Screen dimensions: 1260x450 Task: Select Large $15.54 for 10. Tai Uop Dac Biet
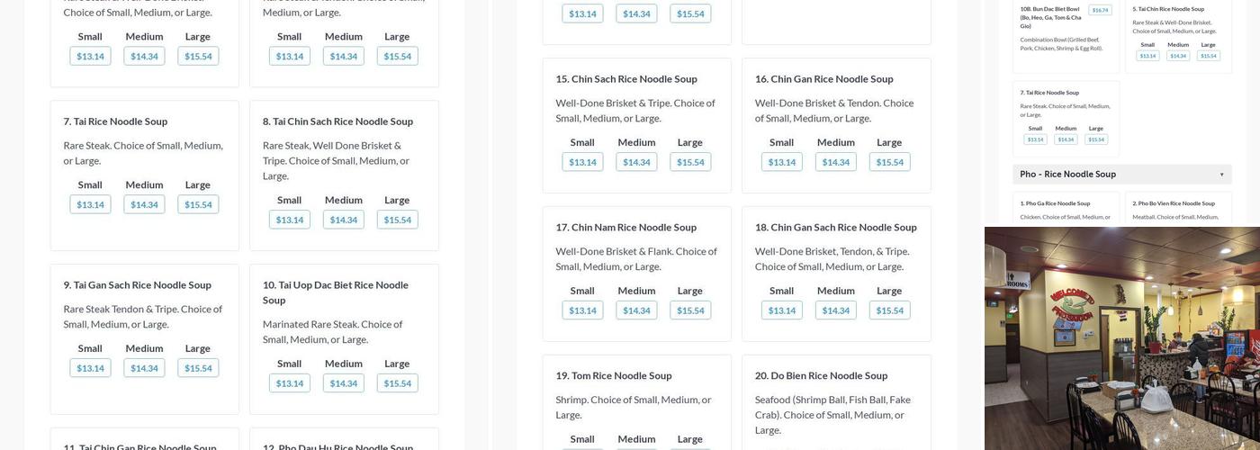397,383
